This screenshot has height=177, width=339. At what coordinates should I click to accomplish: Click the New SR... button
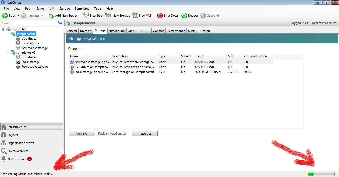[x=82, y=134]
